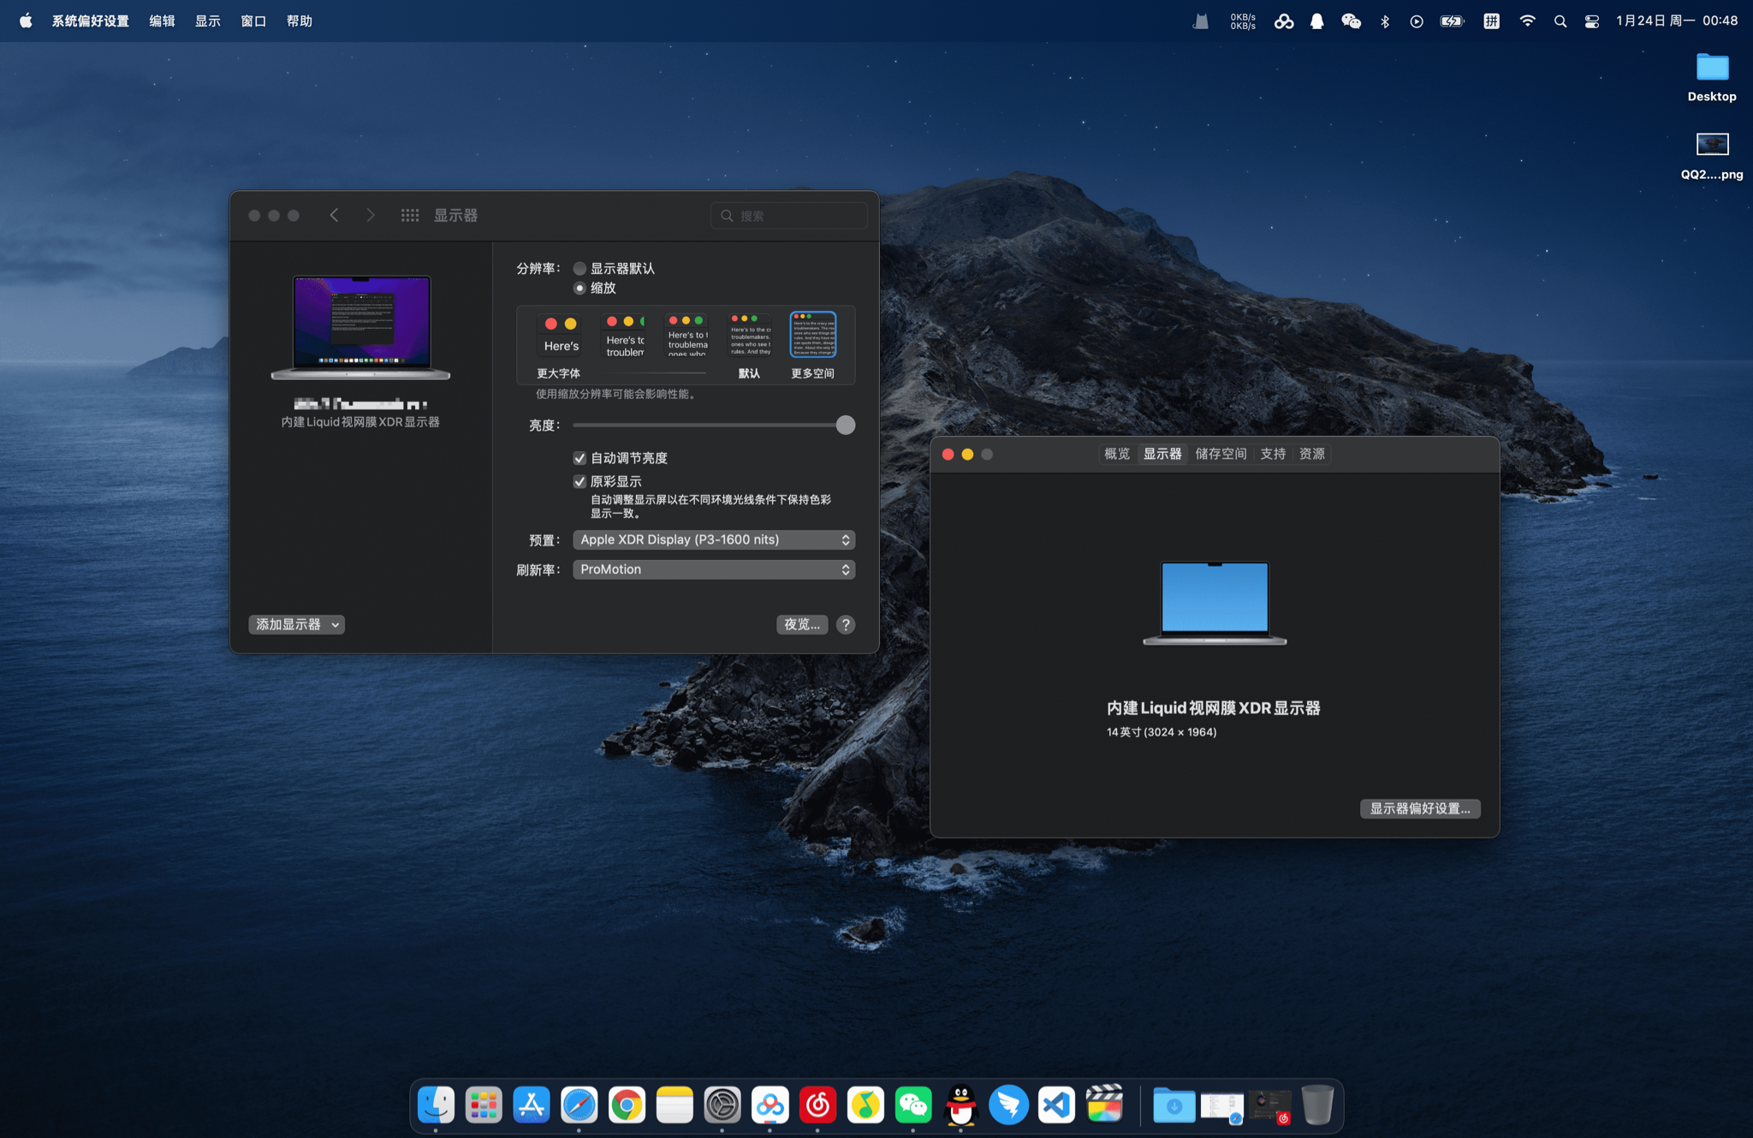1753x1138 pixels.
Task: Switch to the 储存空间 tab
Action: (1221, 455)
